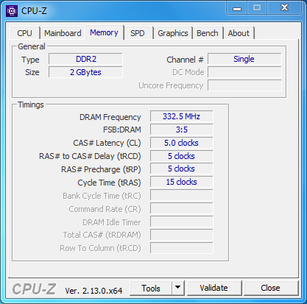Viewport: 307px width, 304px height.
Task: Open the Mainboard tab
Action: pos(63,33)
